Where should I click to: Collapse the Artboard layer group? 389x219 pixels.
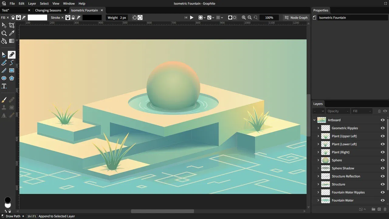point(315,120)
